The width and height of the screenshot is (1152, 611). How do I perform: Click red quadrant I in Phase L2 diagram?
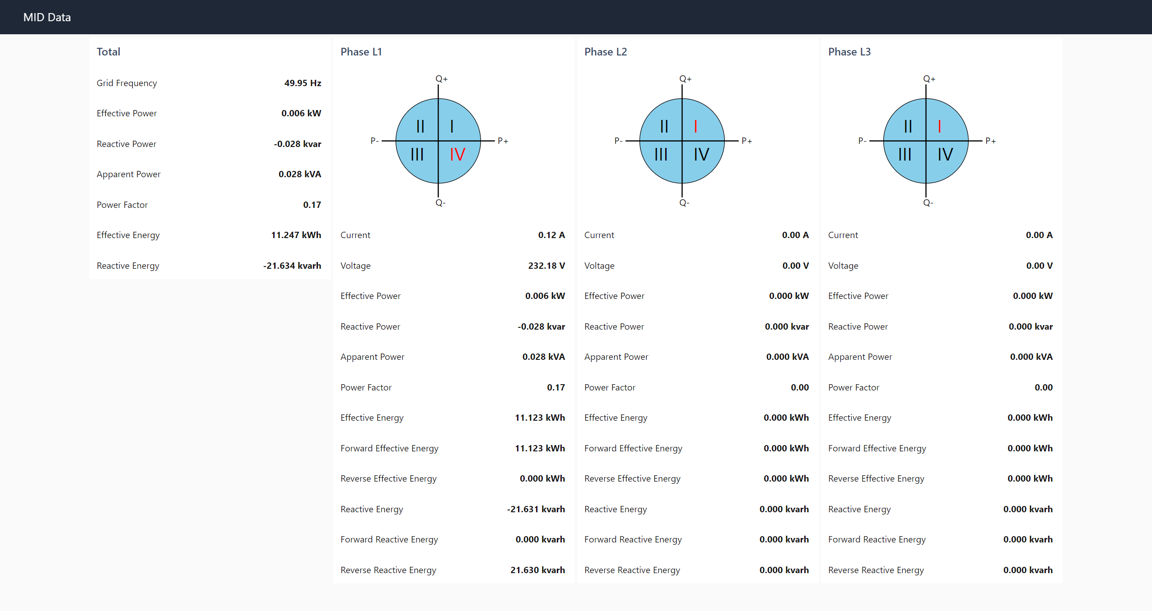[695, 126]
